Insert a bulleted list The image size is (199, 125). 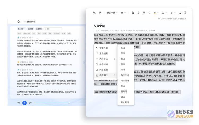pyautogui.click(x=180, y=13)
